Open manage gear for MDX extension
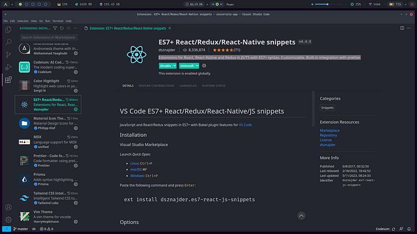The height and width of the screenshot is (234, 417). tap(76, 147)
